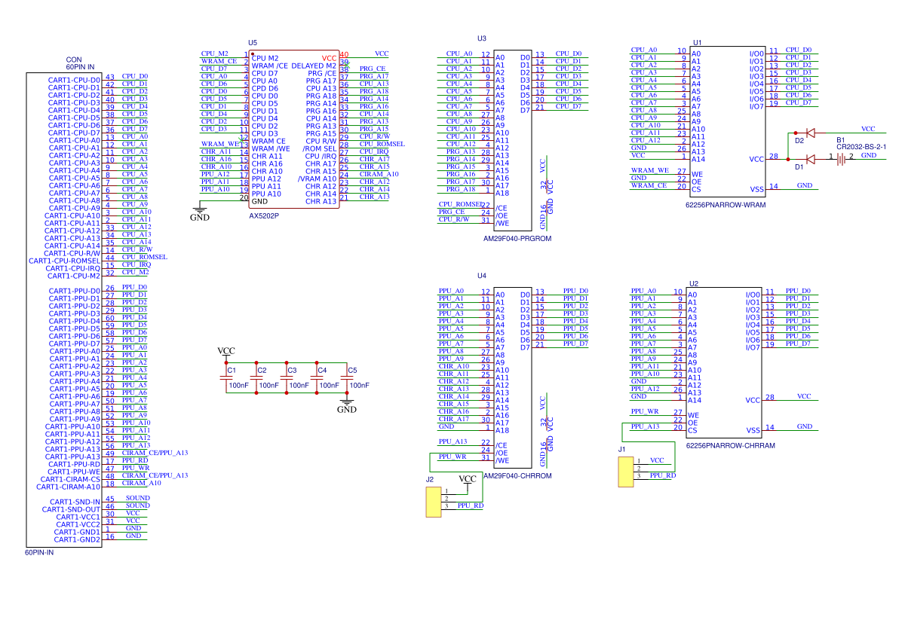Click the AX5202P part label
The width and height of the screenshot is (905, 623).
264,215
